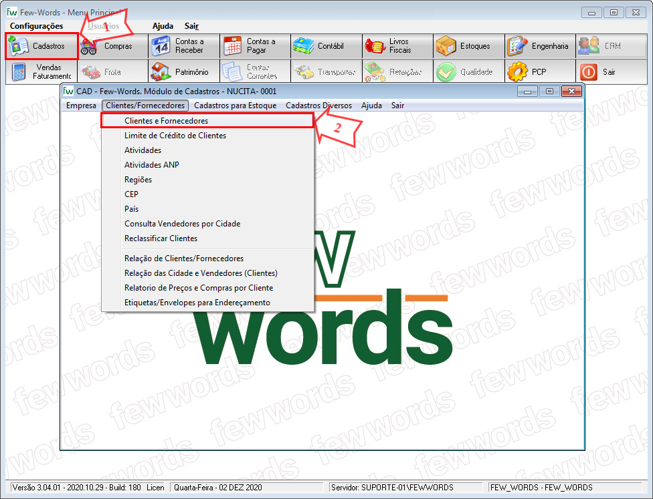Open Relação de Clientes/Fornecedores report
Viewport: 653px width, 499px height.
pos(207,259)
